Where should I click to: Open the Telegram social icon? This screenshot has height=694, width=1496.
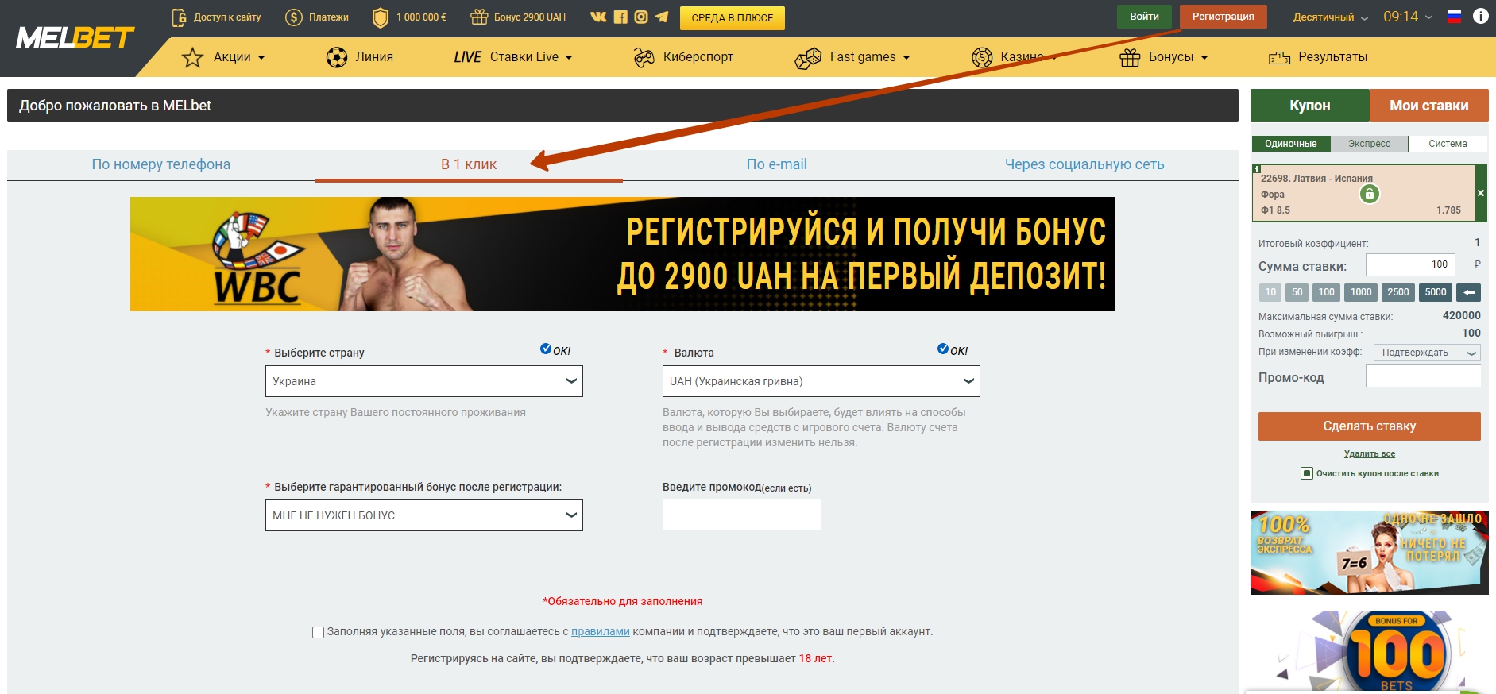pyautogui.click(x=662, y=17)
